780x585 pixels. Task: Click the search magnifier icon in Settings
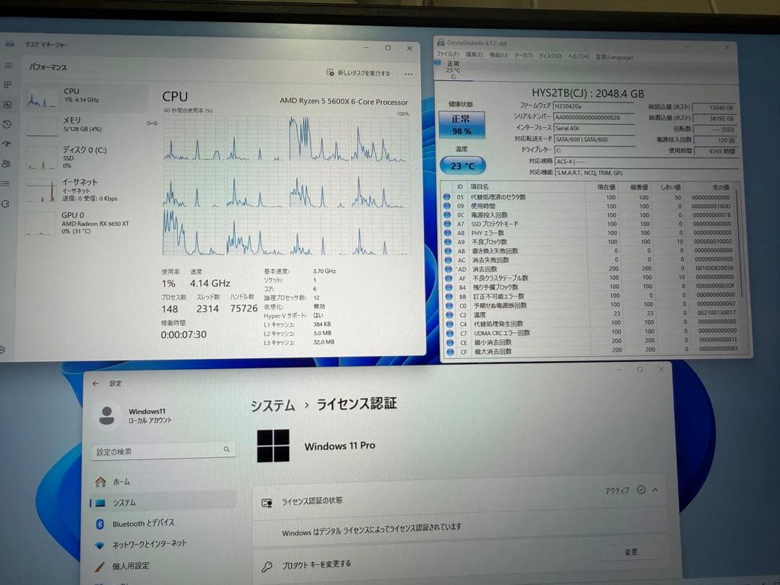[226, 449]
